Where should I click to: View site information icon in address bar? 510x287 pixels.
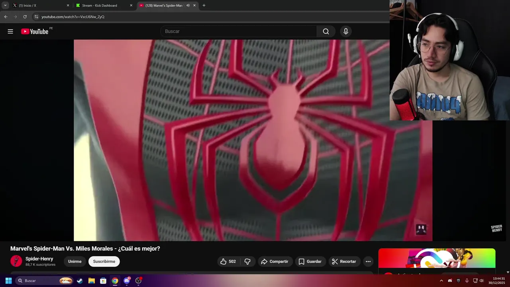coord(36,17)
